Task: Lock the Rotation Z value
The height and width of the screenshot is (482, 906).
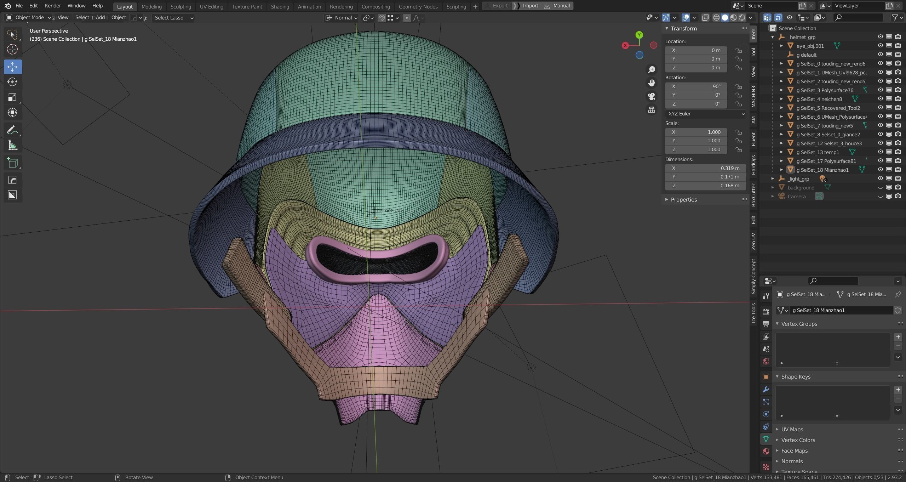Action: [x=739, y=104]
